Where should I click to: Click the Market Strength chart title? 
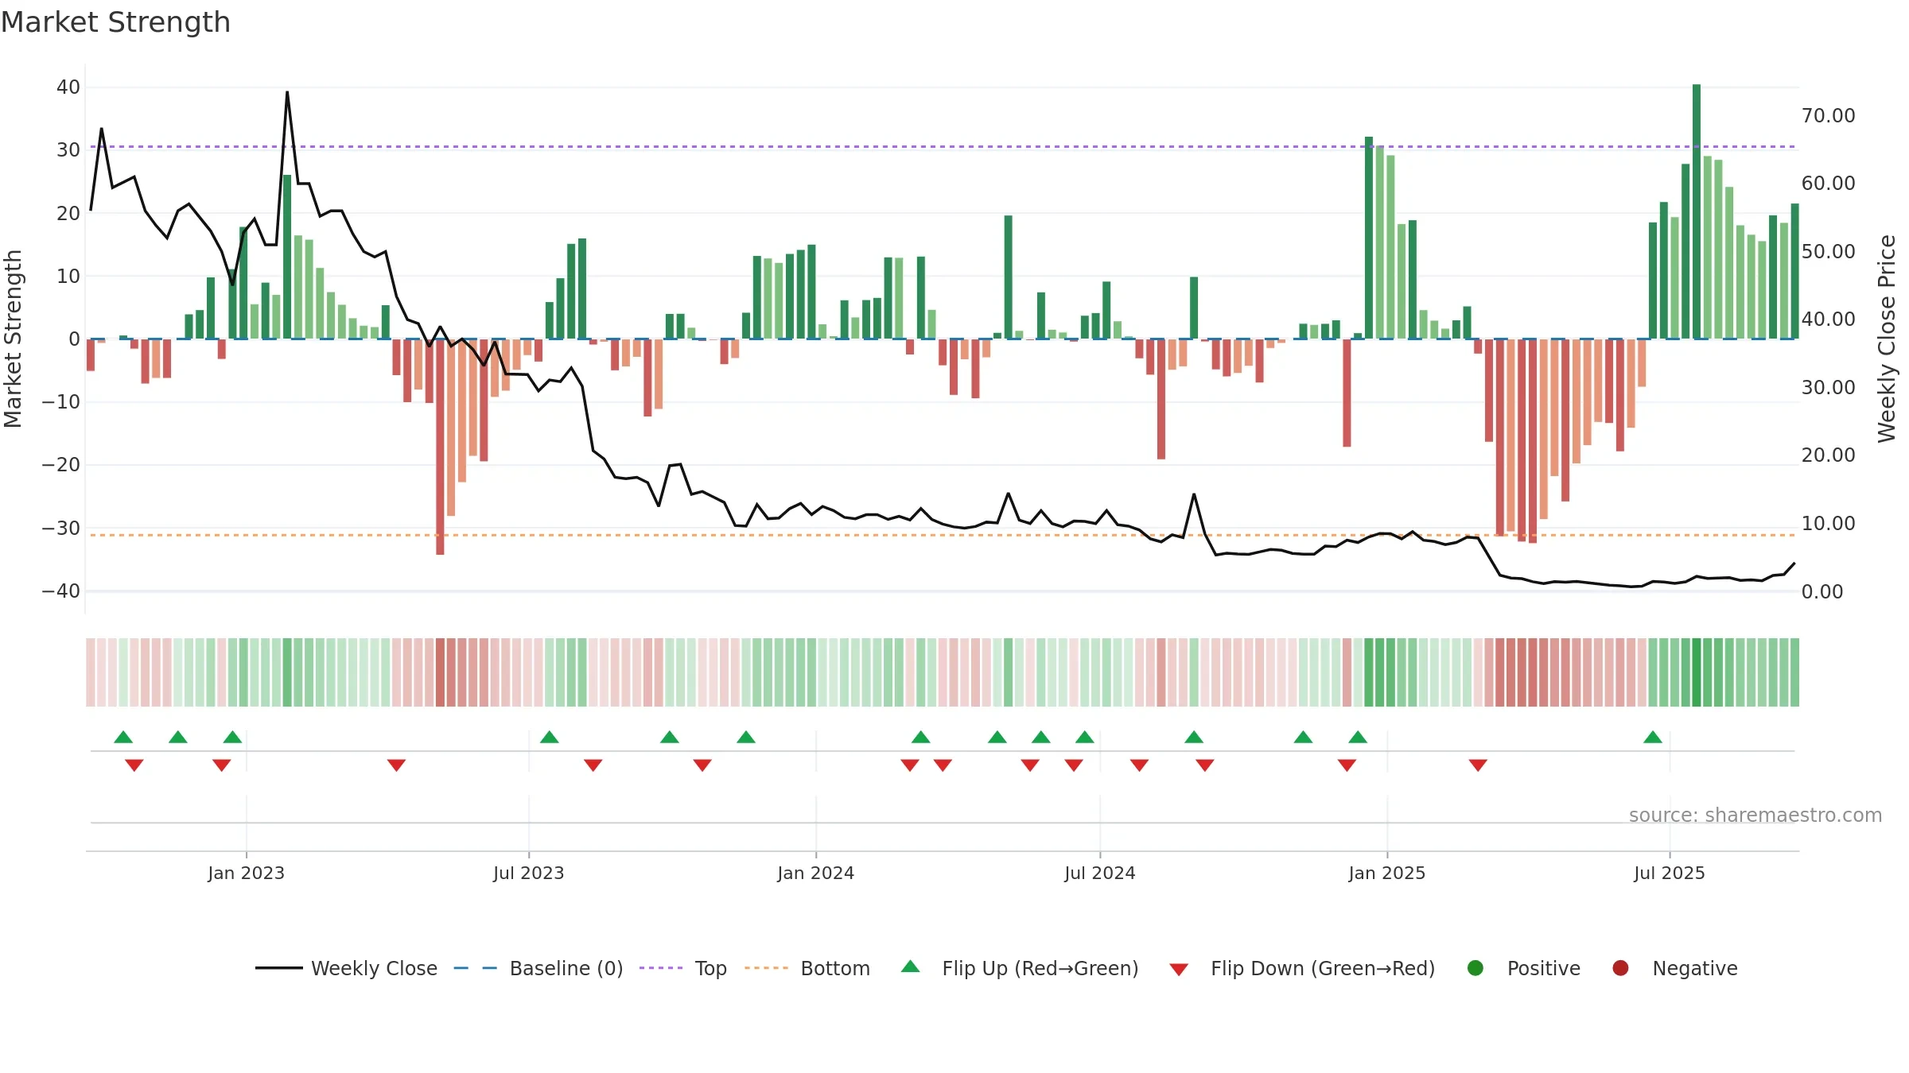click(115, 22)
